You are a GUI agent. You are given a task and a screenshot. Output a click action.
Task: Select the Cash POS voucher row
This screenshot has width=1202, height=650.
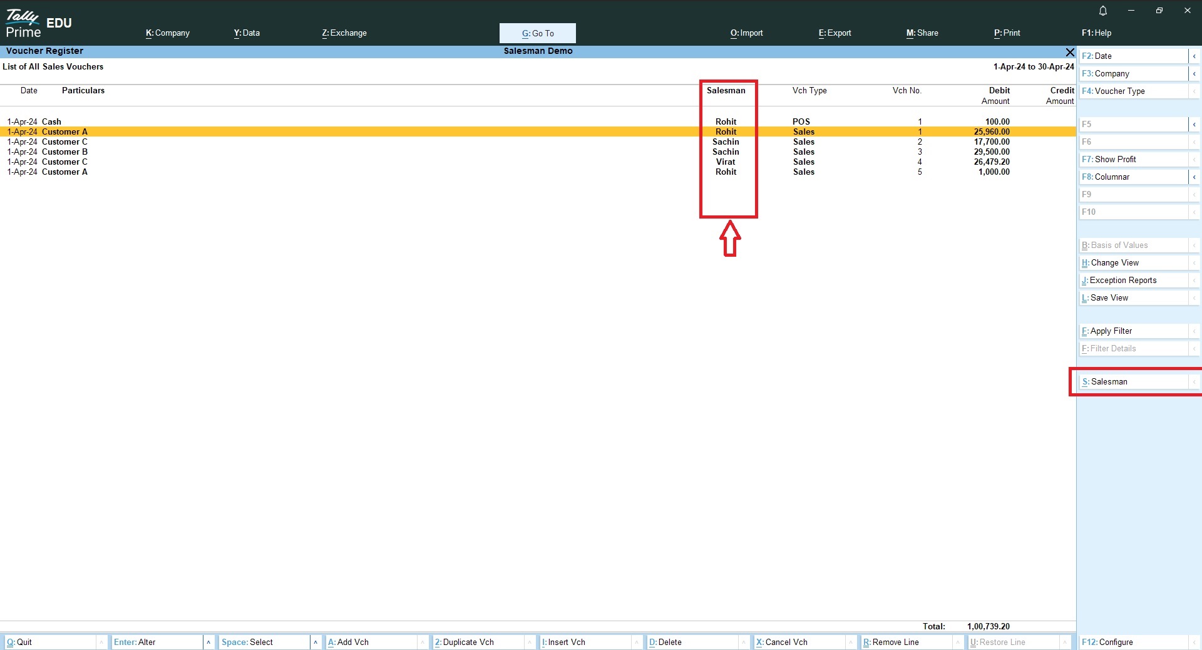tap(51, 122)
